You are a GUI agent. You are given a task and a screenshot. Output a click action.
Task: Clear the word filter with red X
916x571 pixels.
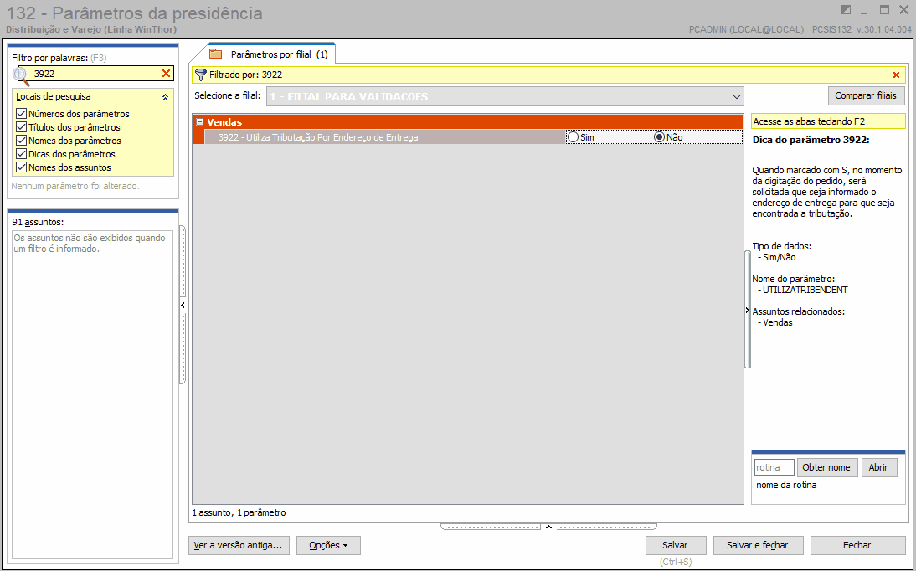click(166, 73)
